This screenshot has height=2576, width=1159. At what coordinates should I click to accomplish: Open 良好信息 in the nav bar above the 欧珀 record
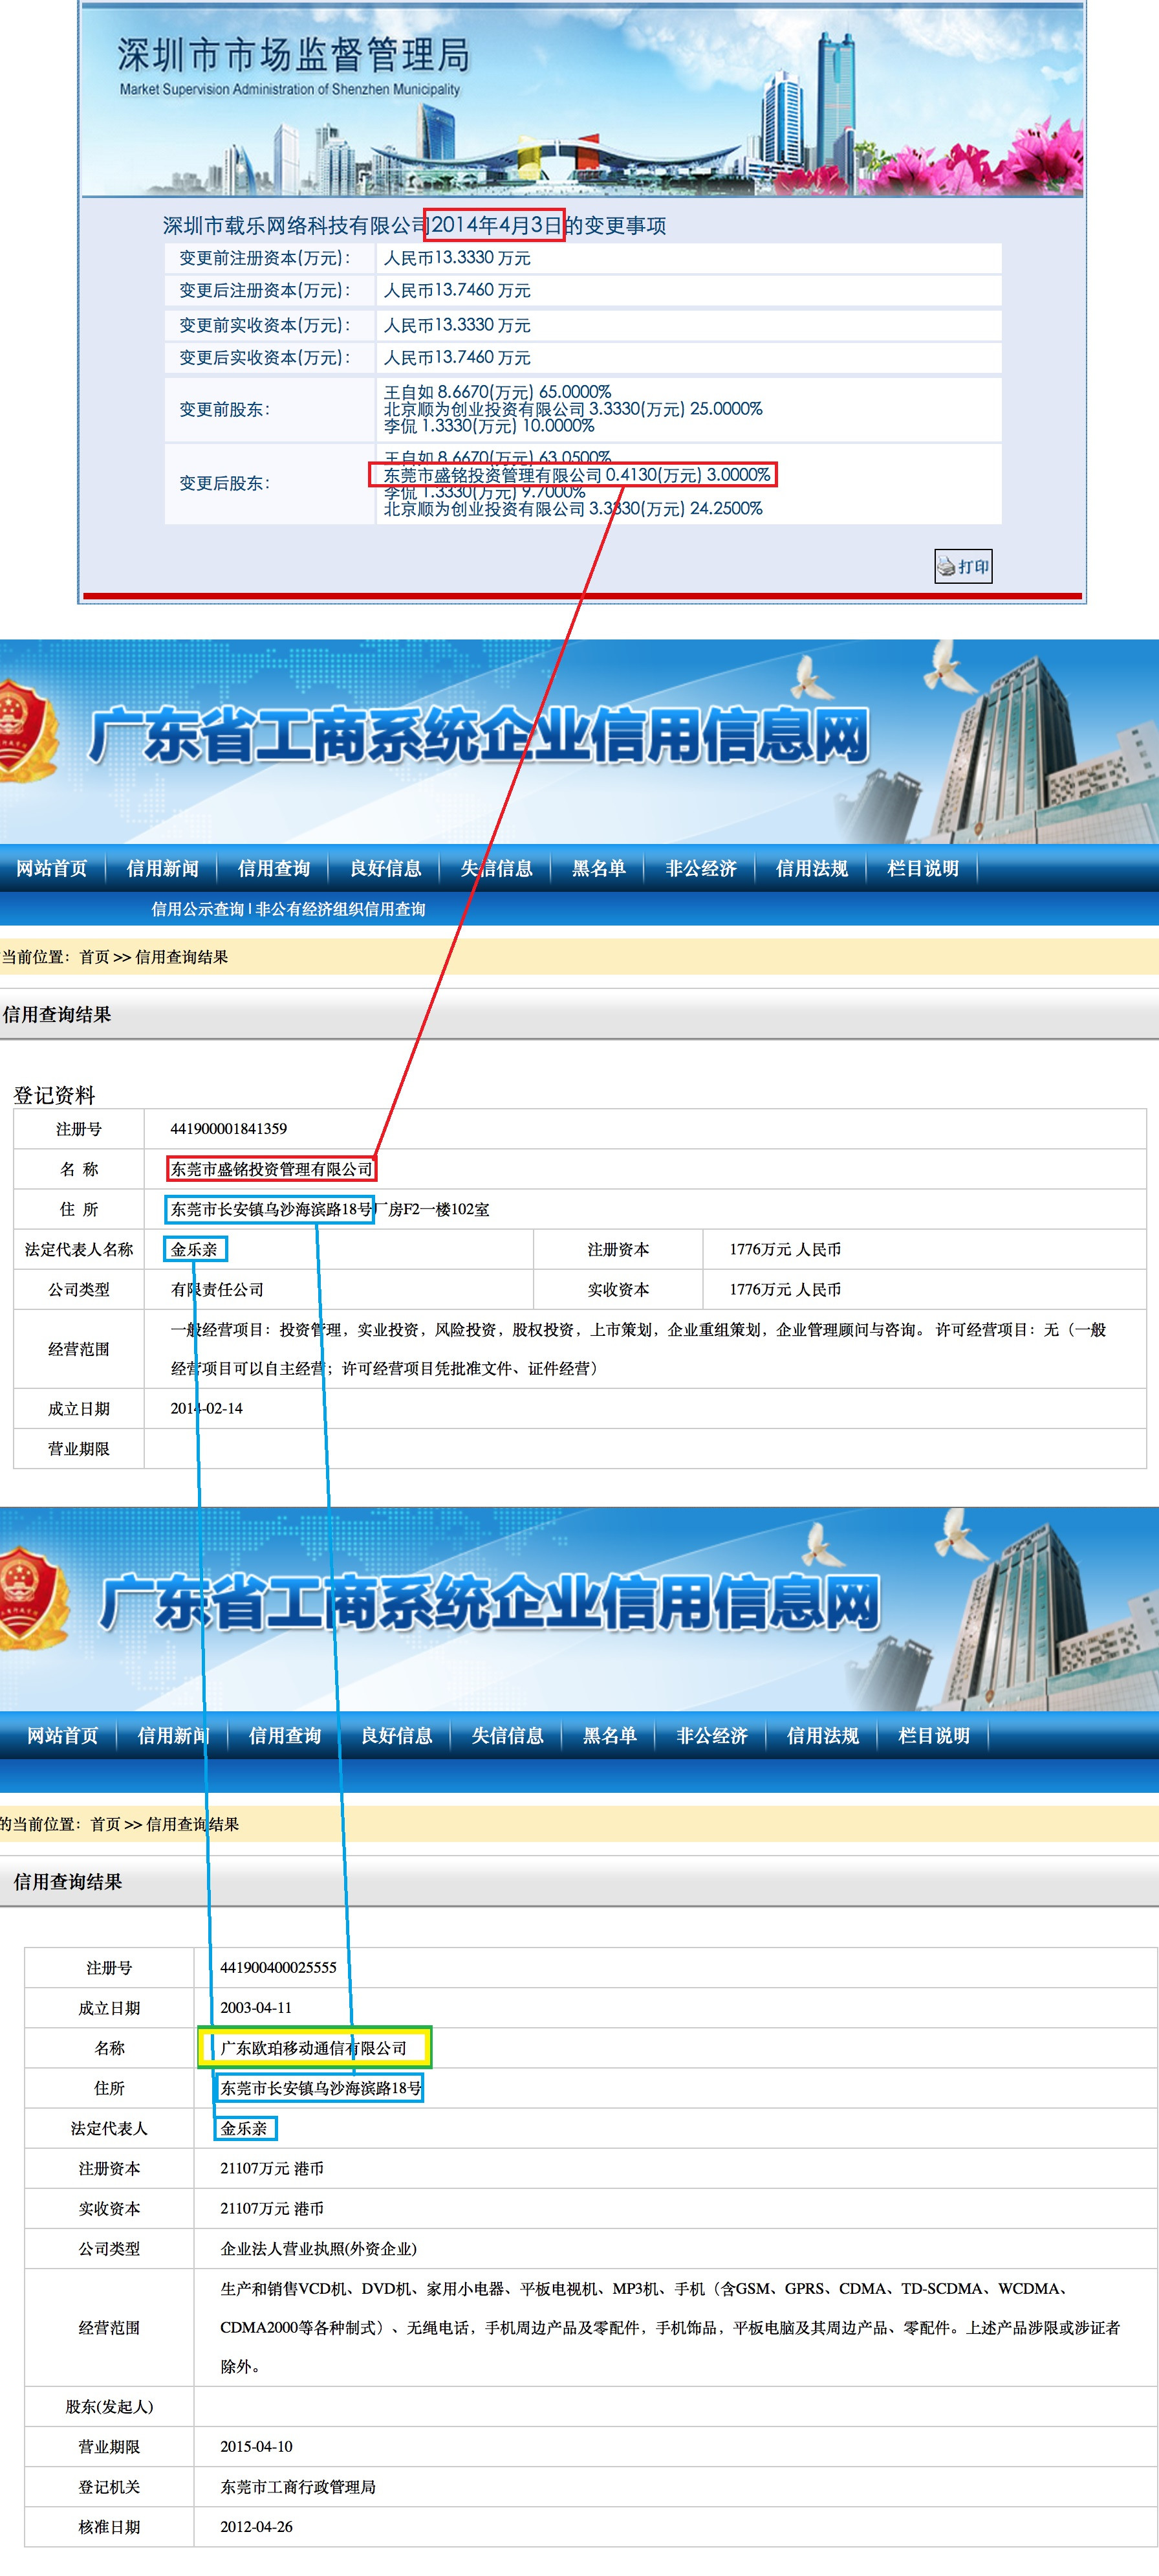(x=396, y=1735)
